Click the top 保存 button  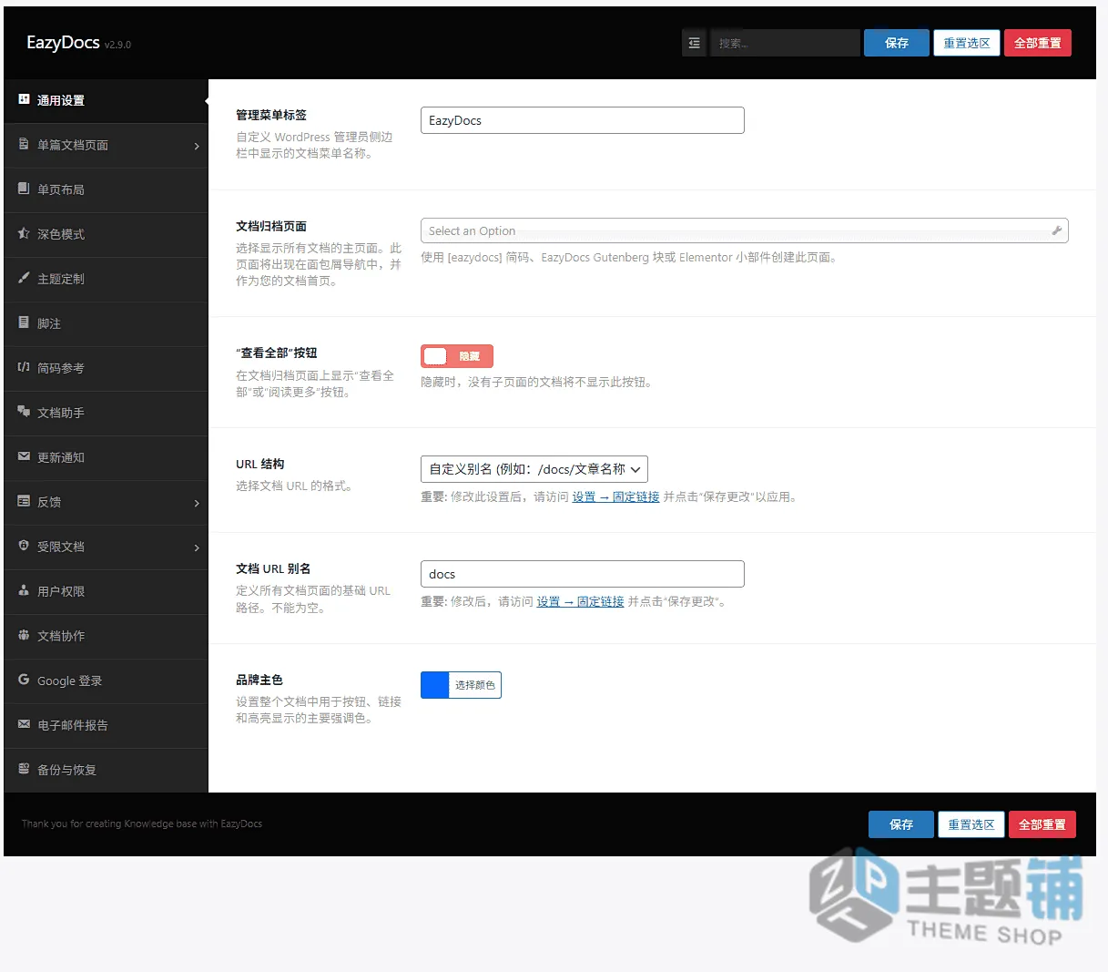(x=896, y=43)
